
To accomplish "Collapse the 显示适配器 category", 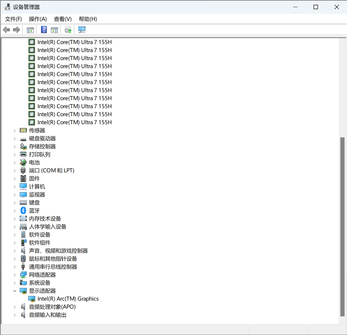I will coord(15,291).
